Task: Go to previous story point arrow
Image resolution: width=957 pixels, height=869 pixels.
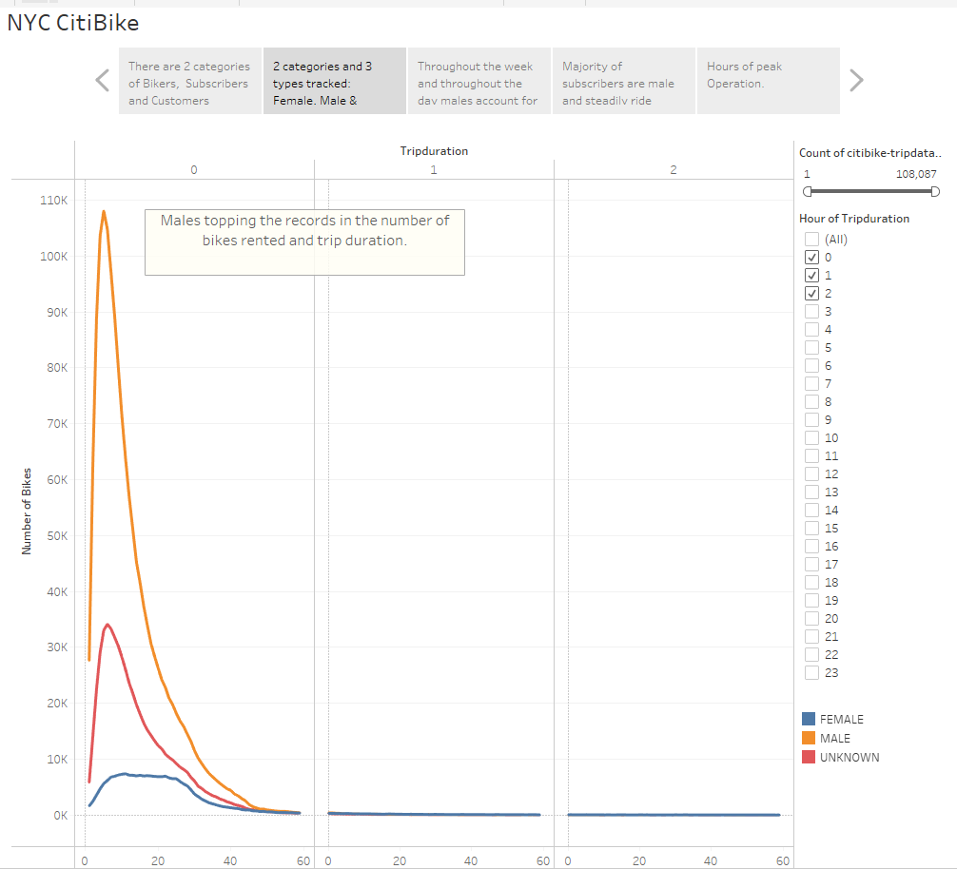Action: 103,81
